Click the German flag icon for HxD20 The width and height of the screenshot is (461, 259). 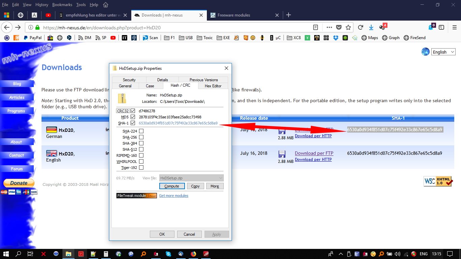pyautogui.click(x=51, y=130)
